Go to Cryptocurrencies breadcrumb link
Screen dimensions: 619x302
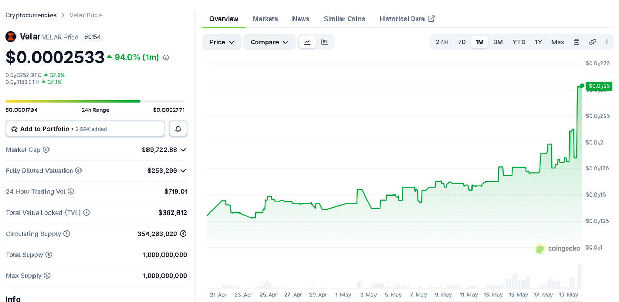(31, 15)
